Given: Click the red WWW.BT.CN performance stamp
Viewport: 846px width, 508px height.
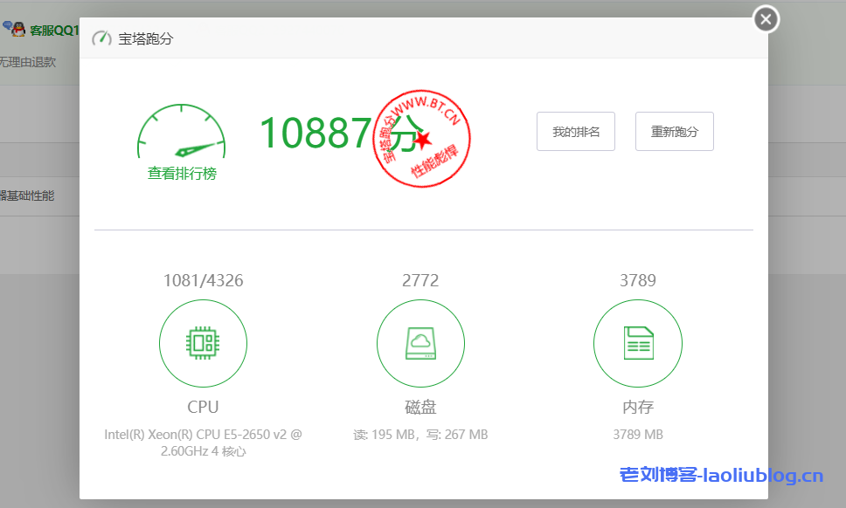Looking at the screenshot, I should [x=422, y=138].
